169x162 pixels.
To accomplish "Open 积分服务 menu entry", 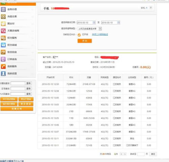I will (x=12, y=38).
